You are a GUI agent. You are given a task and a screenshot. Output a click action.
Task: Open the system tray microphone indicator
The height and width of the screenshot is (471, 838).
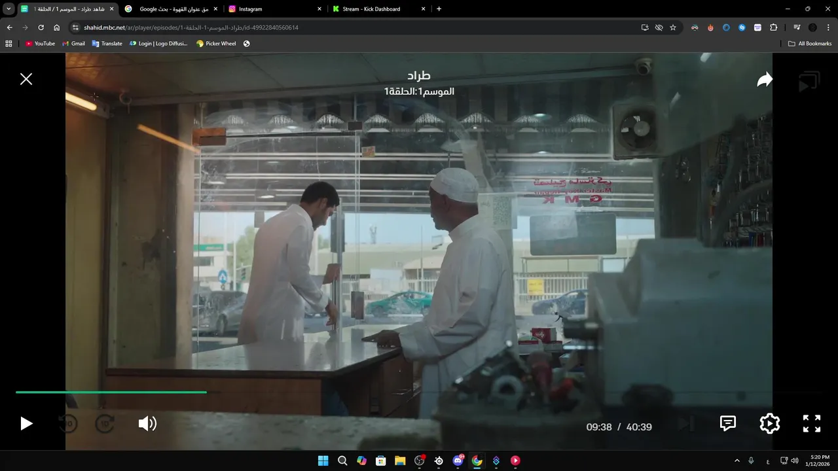pyautogui.click(x=751, y=461)
